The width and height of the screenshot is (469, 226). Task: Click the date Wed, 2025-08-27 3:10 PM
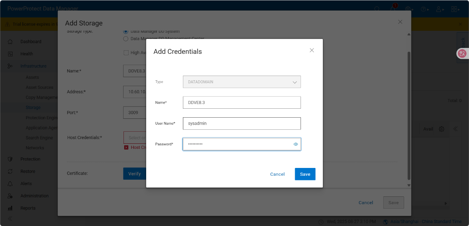coord(351,222)
